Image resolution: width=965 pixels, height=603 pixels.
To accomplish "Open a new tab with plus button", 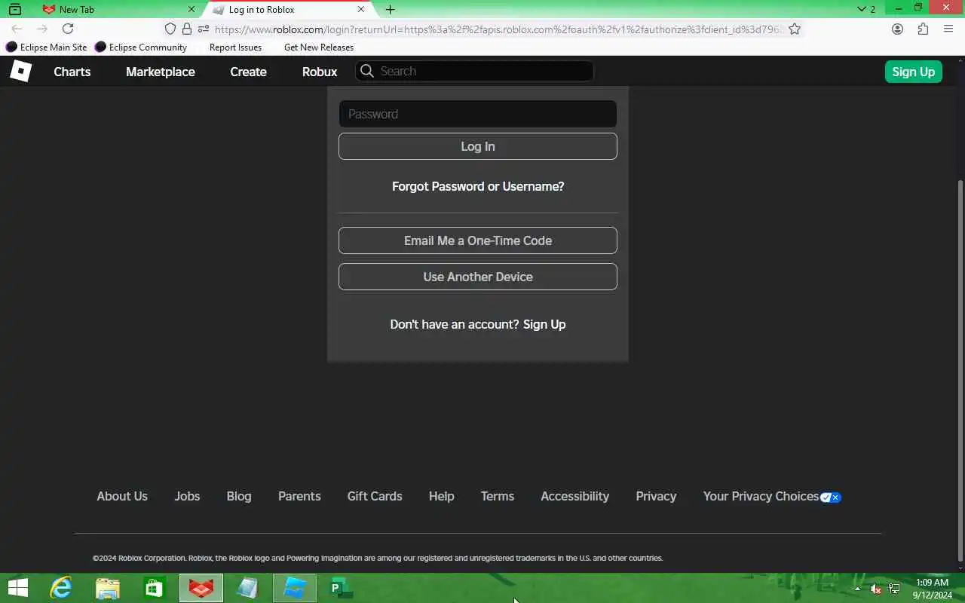I will pyautogui.click(x=390, y=10).
